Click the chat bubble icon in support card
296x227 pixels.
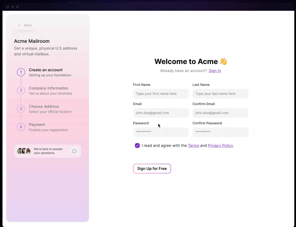coord(75,151)
